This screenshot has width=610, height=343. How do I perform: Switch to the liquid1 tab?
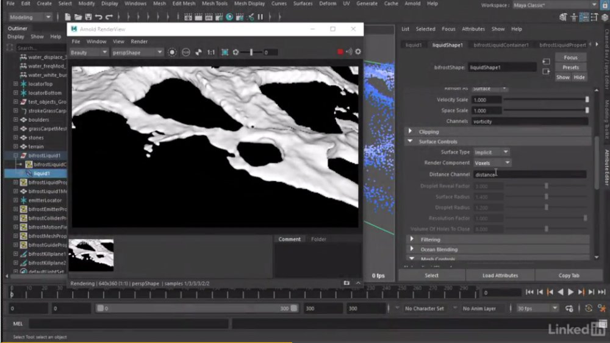pyautogui.click(x=414, y=45)
